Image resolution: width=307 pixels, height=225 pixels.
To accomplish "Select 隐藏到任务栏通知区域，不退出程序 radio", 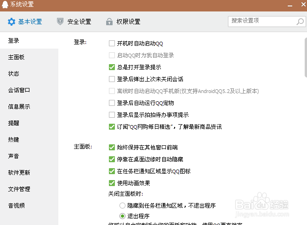I will pos(122,205).
